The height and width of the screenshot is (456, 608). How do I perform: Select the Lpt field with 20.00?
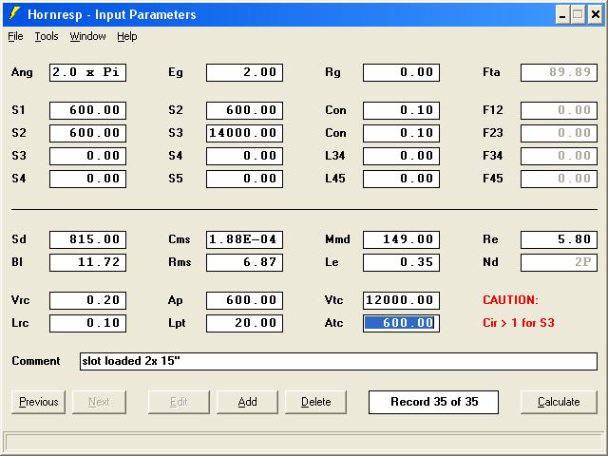(245, 323)
